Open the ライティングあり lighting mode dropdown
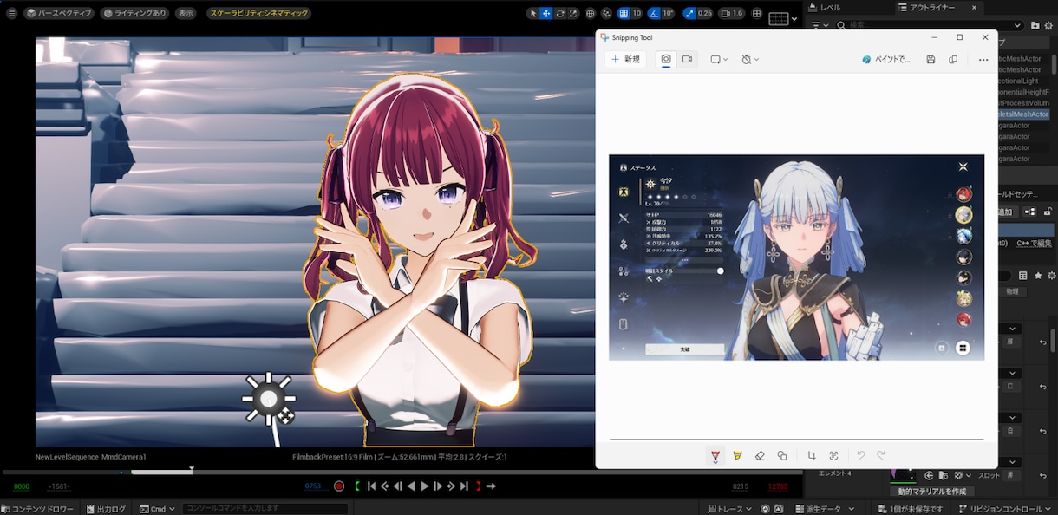This screenshot has height=515, width=1058. click(x=134, y=13)
